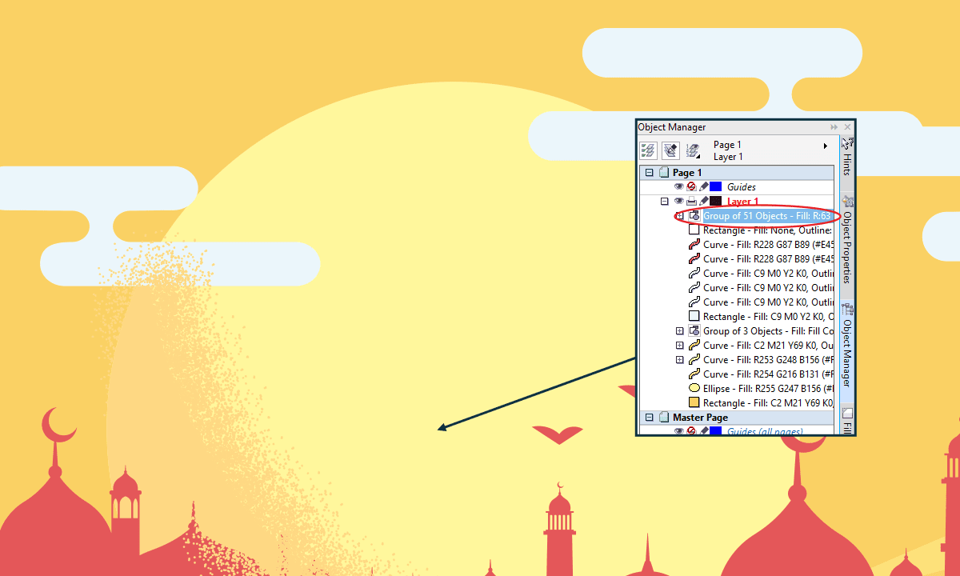Collapse the Object Manager docker chevrons
The width and height of the screenshot is (960, 576).
834,127
